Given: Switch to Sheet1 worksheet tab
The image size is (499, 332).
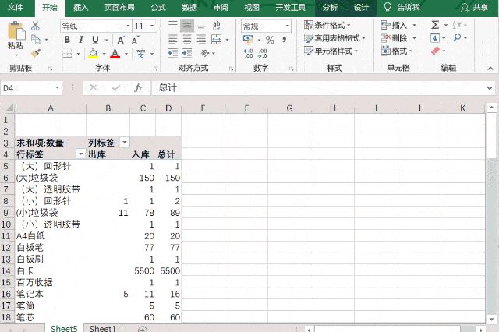Looking at the screenshot, I should (x=102, y=328).
